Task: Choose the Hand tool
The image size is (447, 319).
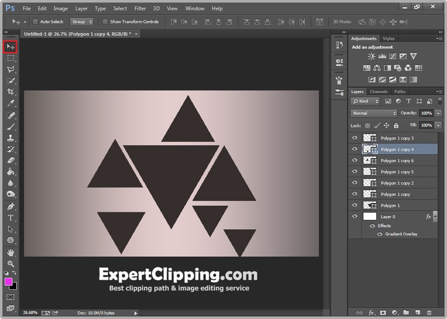Action: (x=10, y=253)
